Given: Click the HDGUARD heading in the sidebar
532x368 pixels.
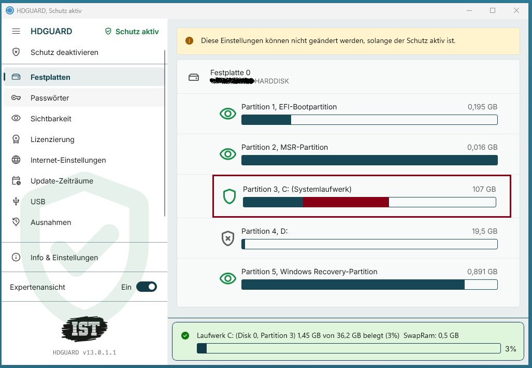Looking at the screenshot, I should click(51, 31).
